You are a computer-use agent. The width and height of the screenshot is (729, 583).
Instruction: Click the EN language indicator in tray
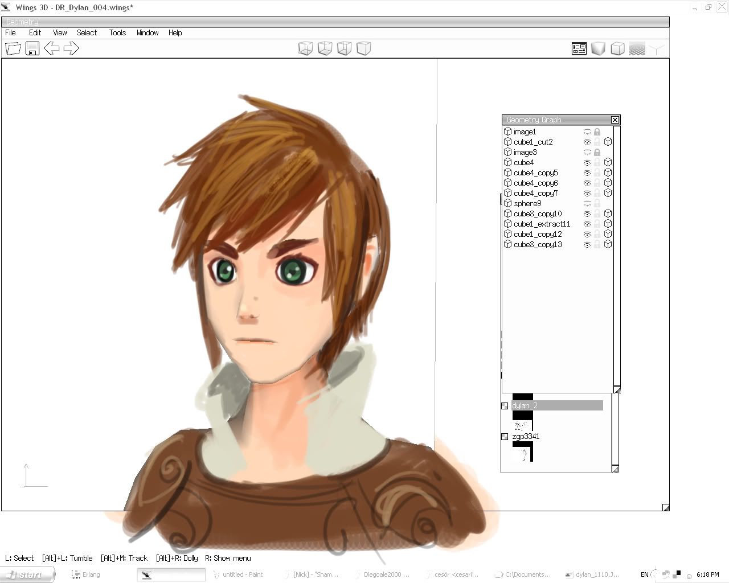pos(644,574)
